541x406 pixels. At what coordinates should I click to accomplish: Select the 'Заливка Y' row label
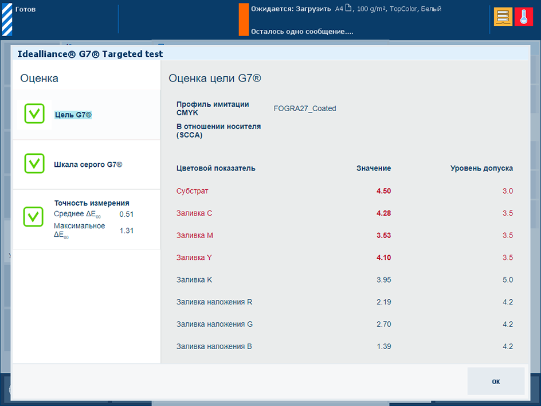(194, 257)
